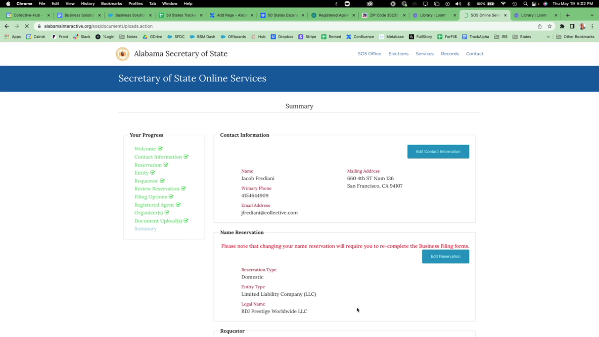Expand the States bookmark folder
This screenshot has width=599, height=337.
[522, 37]
